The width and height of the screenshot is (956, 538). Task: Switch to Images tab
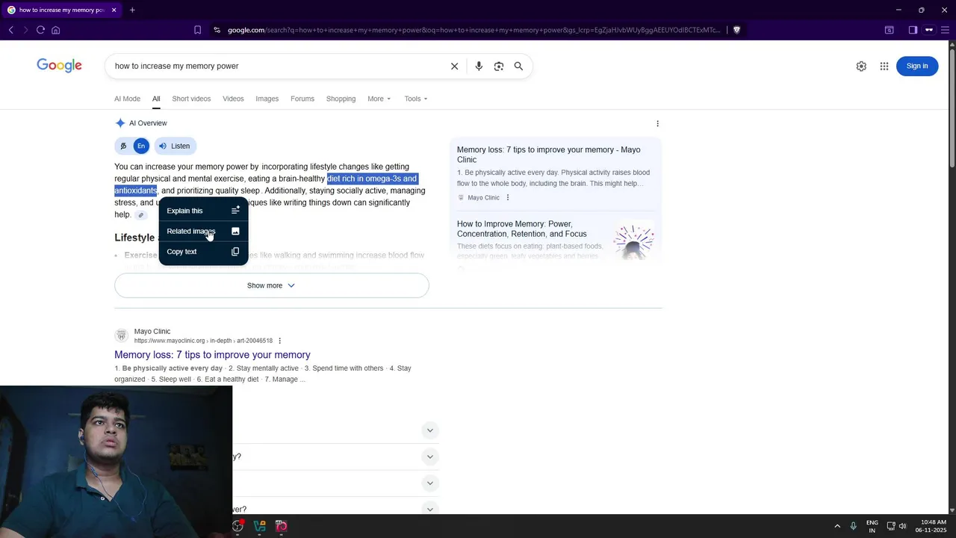click(267, 99)
